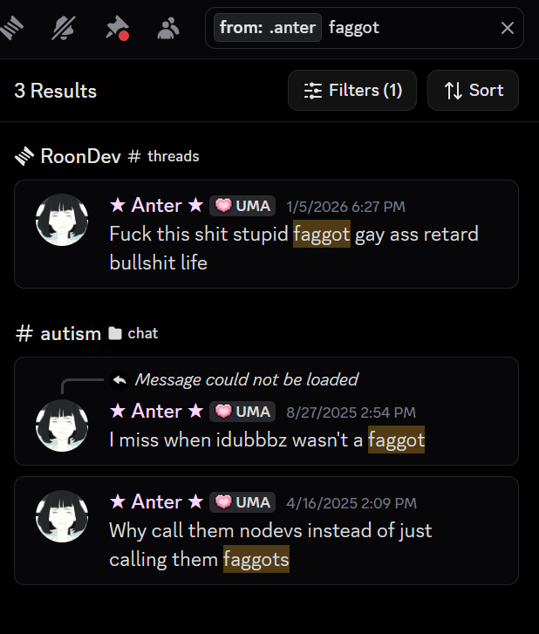Click Anter's avatar in the 1/5/2026 message
Viewport: 539px width, 634px height.
[62, 220]
